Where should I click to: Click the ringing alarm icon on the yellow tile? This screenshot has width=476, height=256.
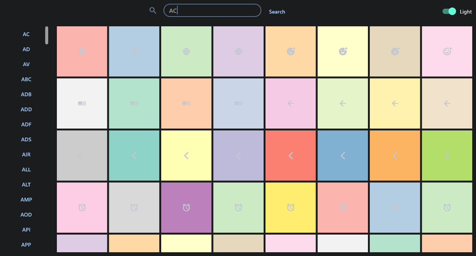coord(290,207)
